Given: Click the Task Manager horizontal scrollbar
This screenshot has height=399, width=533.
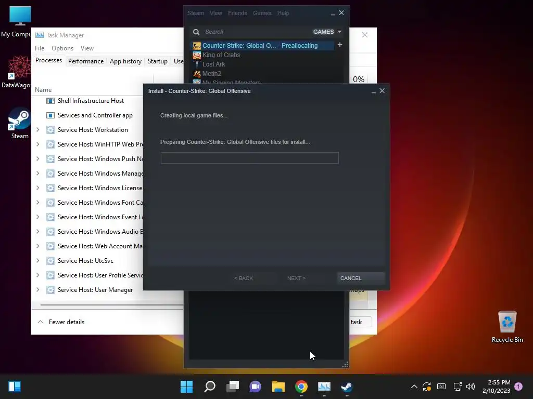Looking at the screenshot, I should [111, 304].
